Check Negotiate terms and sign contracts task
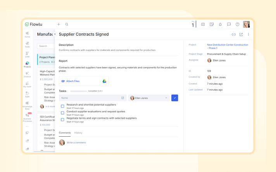 tap(62, 120)
